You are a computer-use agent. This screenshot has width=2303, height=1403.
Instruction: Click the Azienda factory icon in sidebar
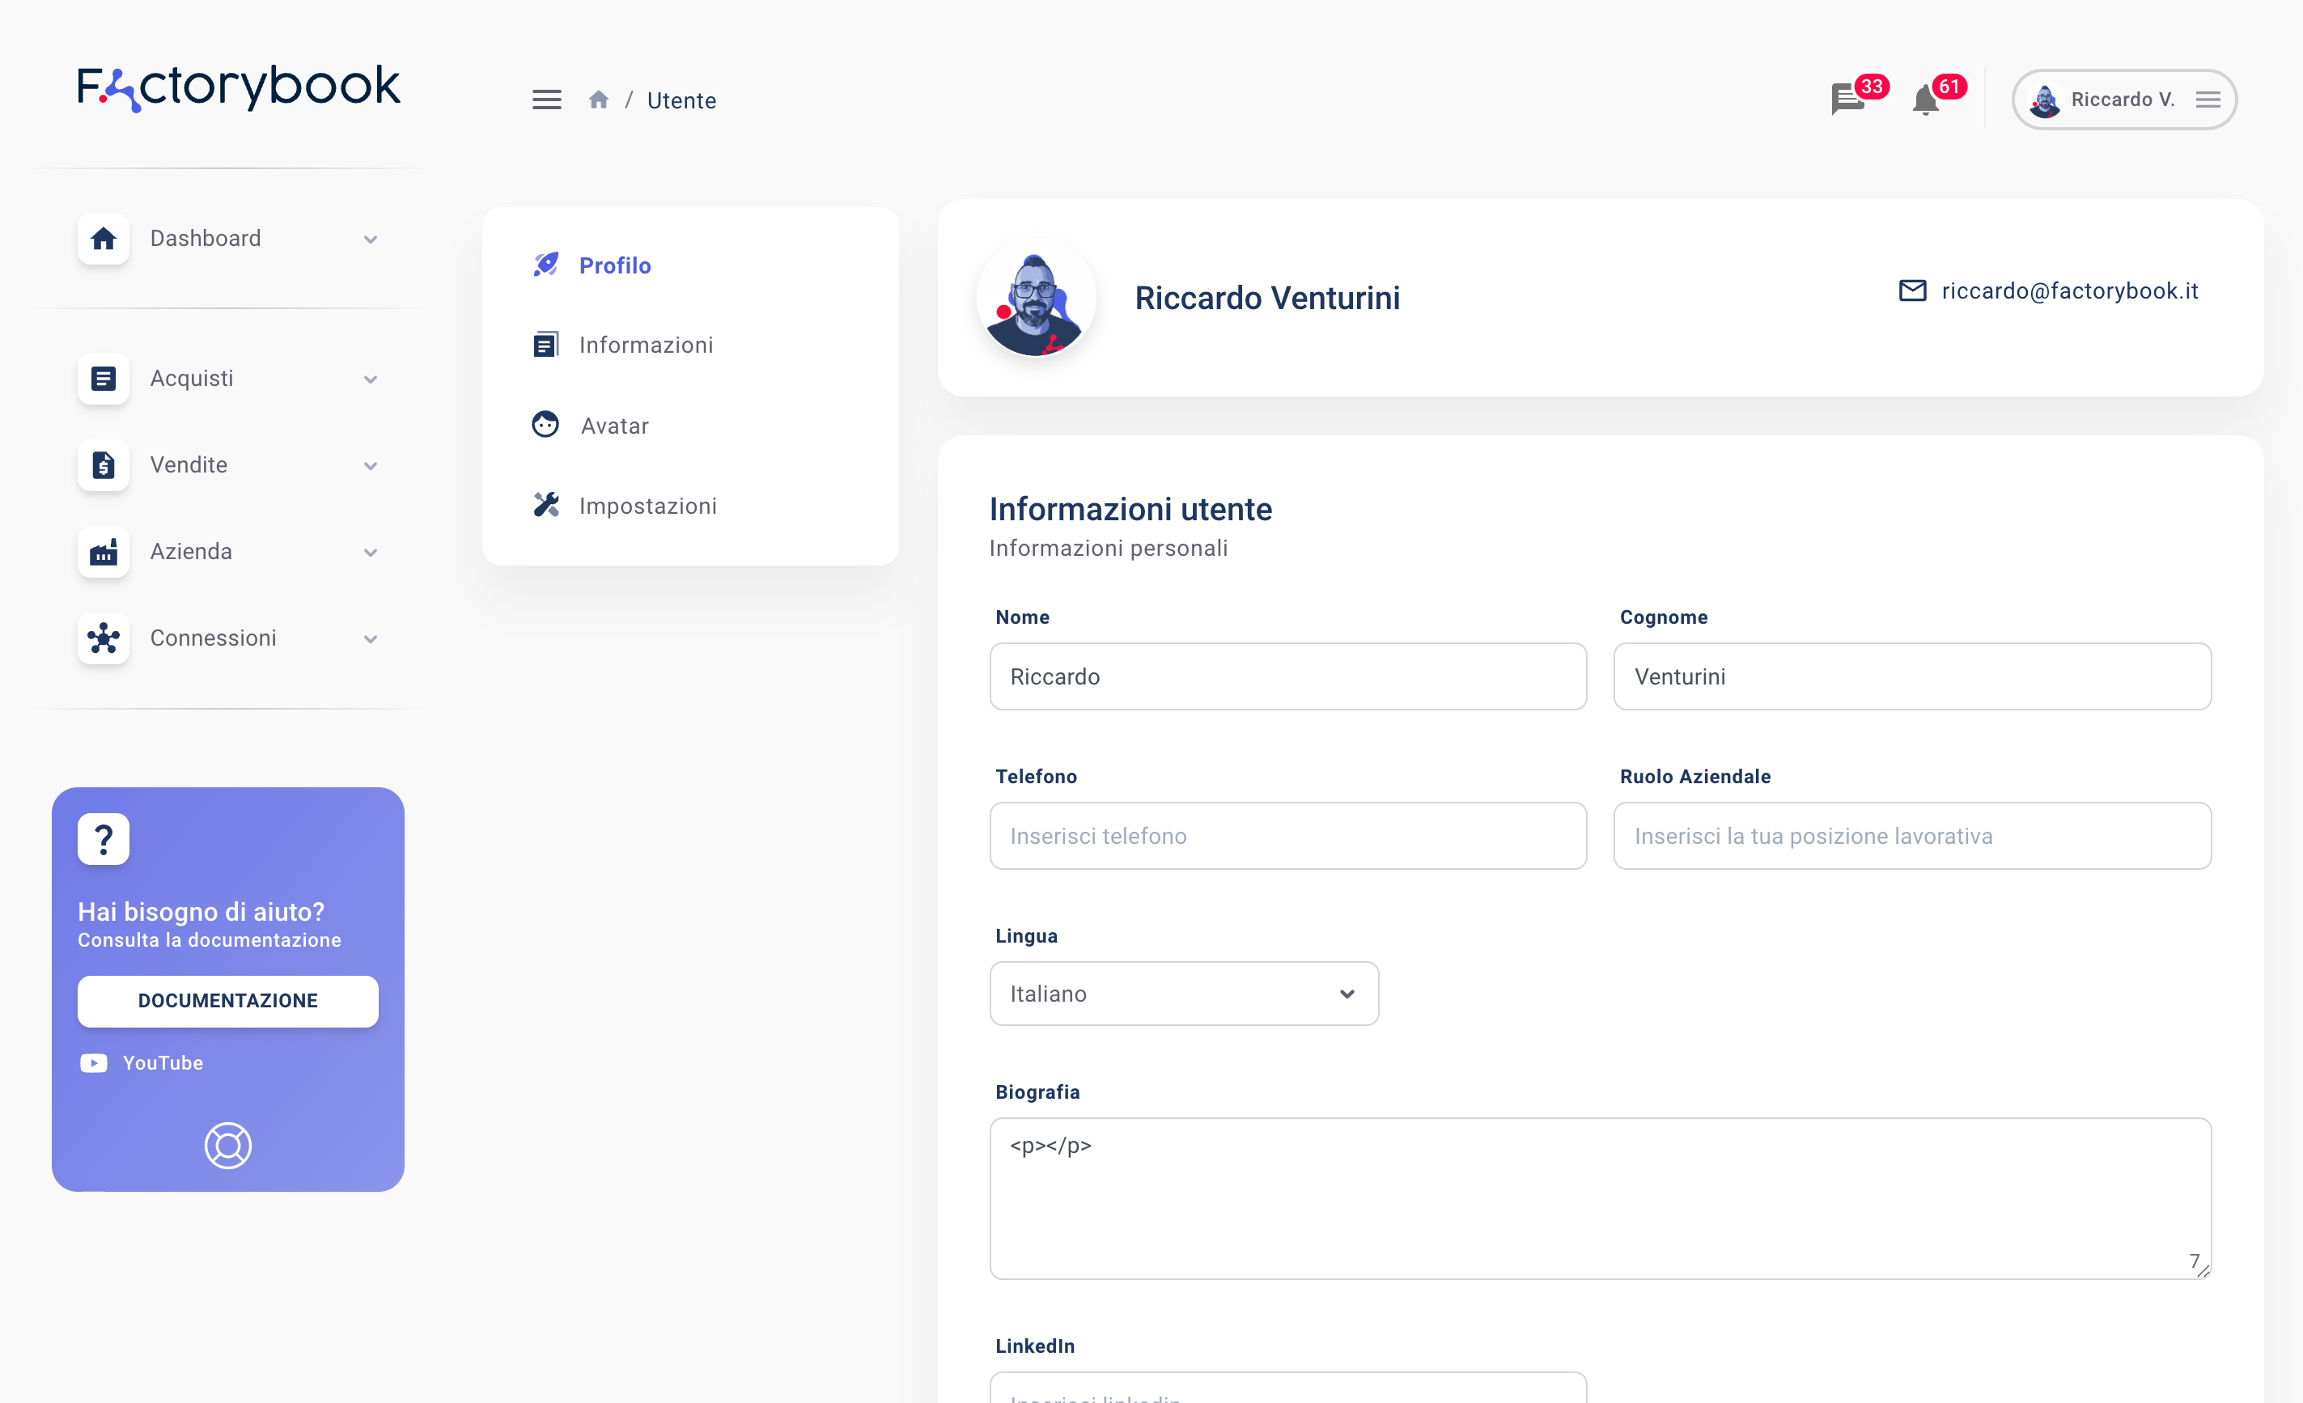pyautogui.click(x=104, y=552)
